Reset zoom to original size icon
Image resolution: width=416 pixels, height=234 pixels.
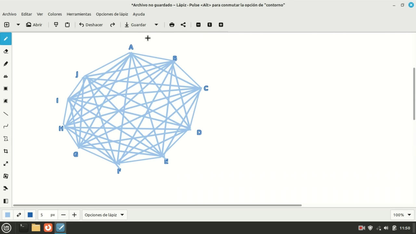(210, 25)
